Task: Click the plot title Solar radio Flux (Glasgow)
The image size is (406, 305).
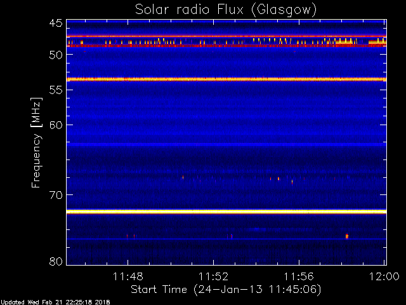Action: coord(226,10)
